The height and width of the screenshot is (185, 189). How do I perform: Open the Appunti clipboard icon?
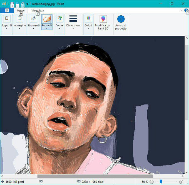click(x=7, y=18)
